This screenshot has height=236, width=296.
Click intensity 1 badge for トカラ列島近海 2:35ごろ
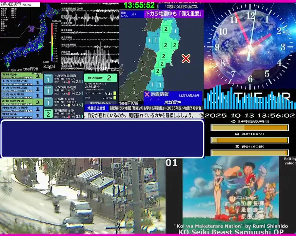coord(48,91)
